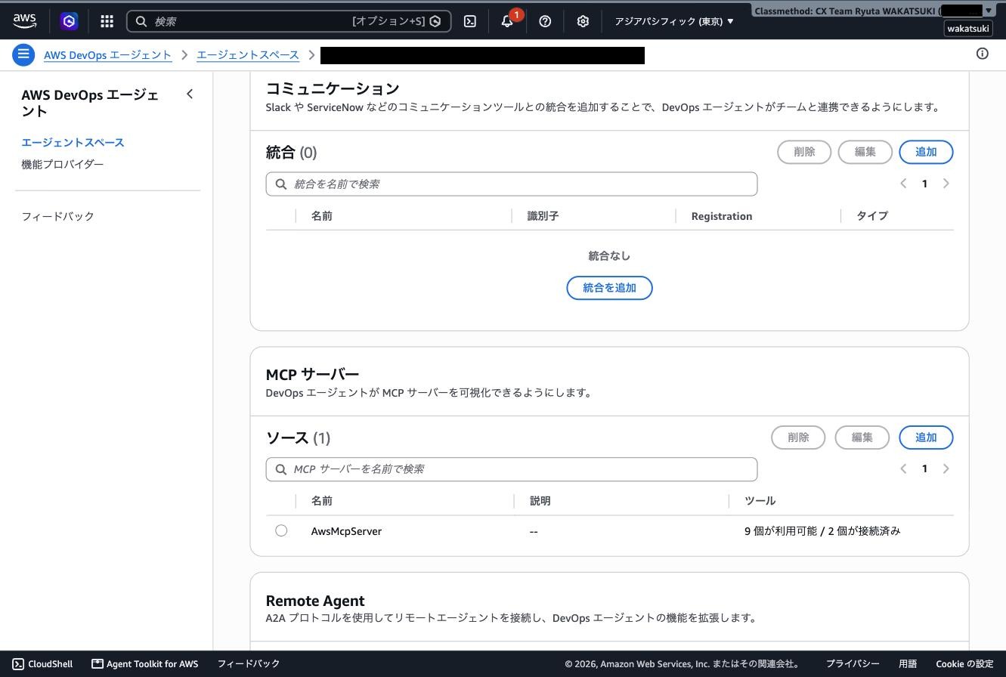
Task: Select the AwsMcpServer radio button
Action: pyautogui.click(x=281, y=530)
